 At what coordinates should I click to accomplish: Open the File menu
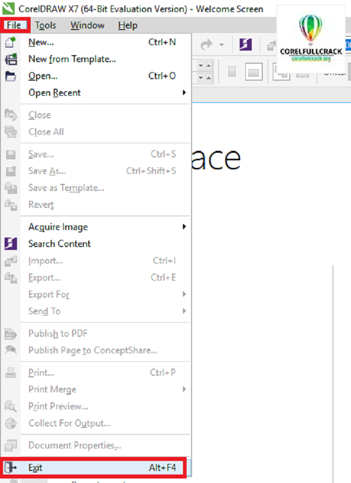(x=15, y=25)
